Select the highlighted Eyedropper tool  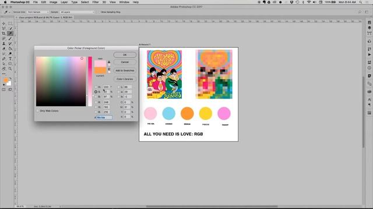pos(10,34)
